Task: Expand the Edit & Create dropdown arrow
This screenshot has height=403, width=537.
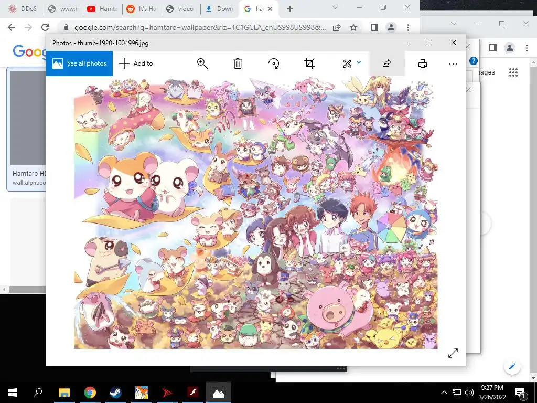Action: pos(359,62)
